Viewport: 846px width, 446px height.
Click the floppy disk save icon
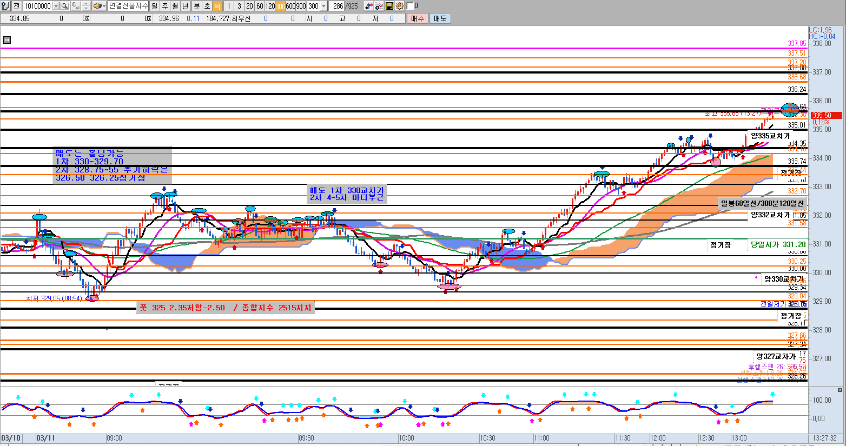click(389, 6)
